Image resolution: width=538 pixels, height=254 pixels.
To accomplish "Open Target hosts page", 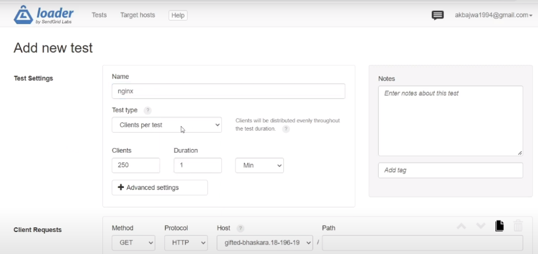I will [x=138, y=15].
